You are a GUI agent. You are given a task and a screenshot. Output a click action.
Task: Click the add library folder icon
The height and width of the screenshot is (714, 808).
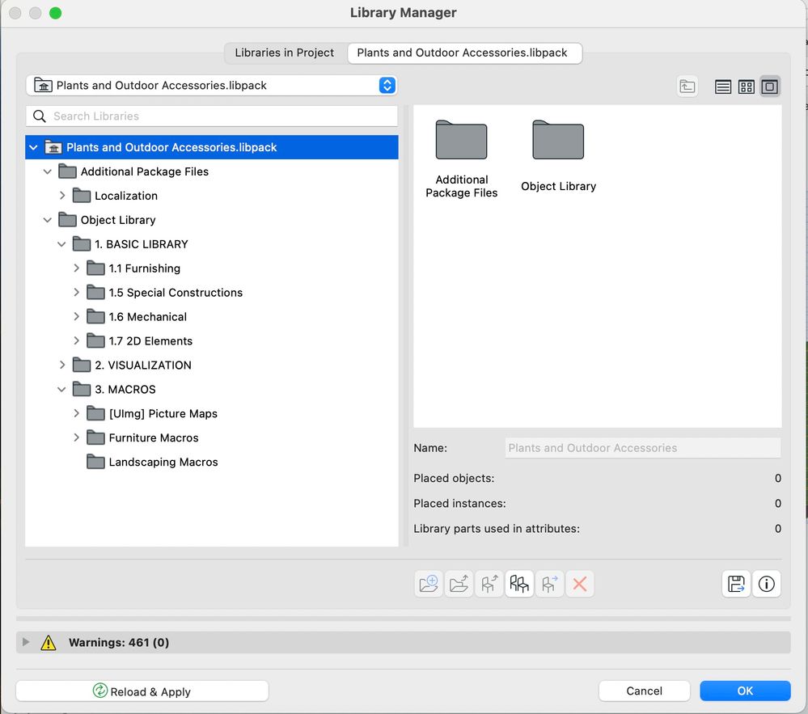tap(428, 584)
